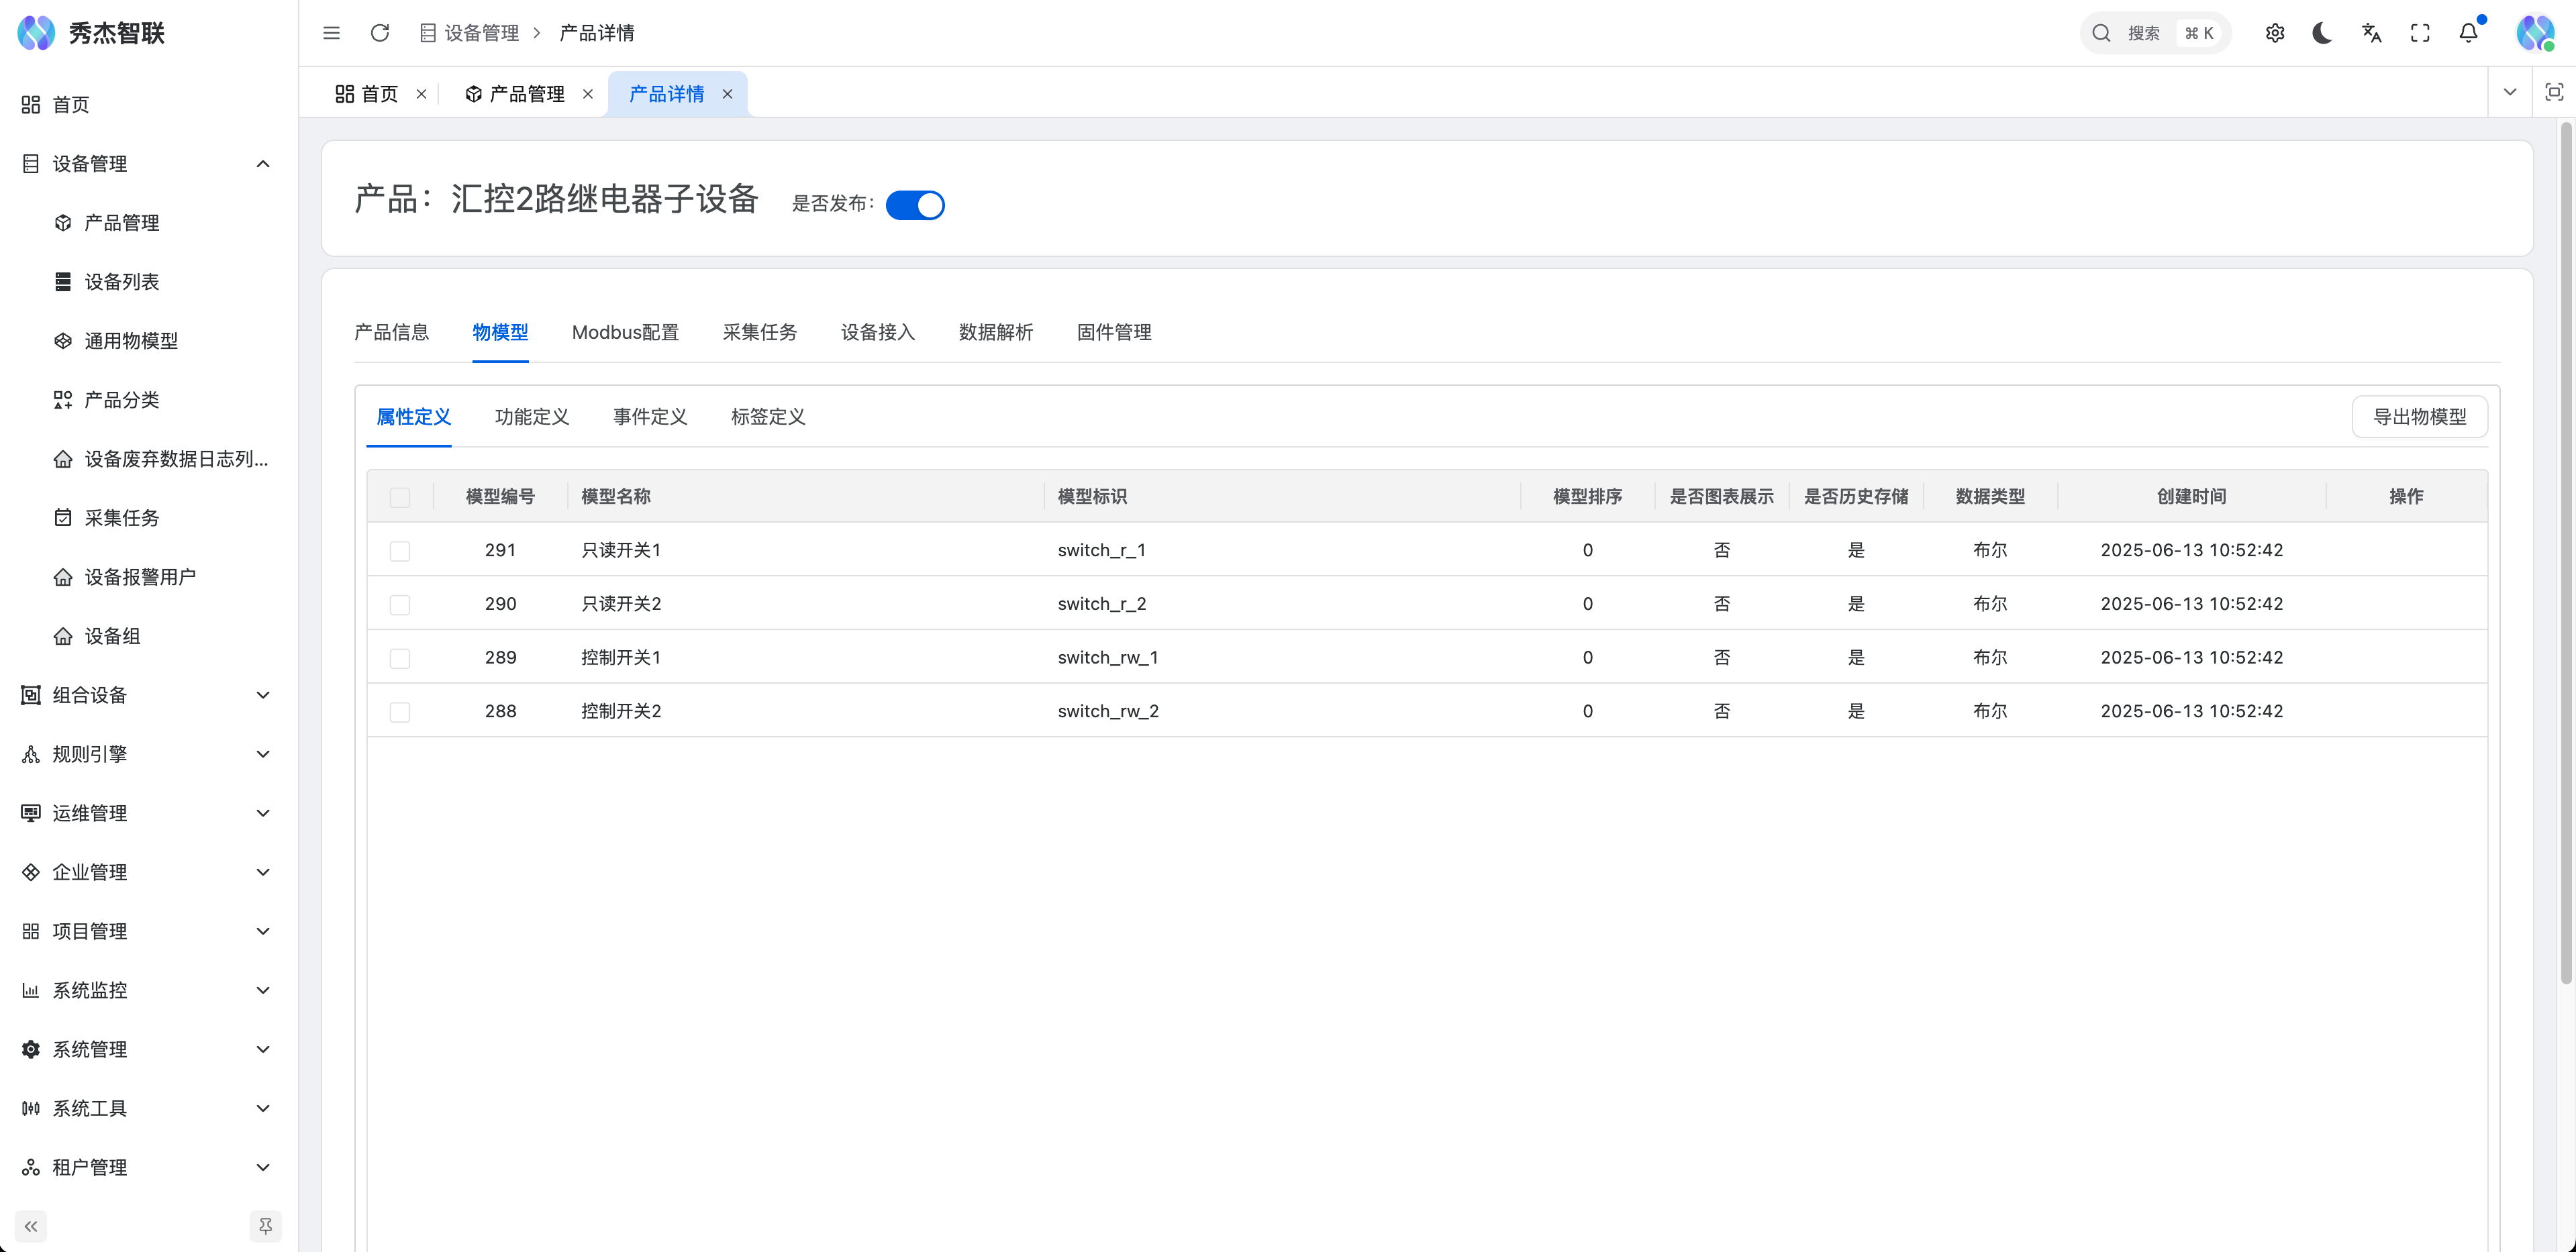This screenshot has height=1252, width=2576.
Task: Click the 导出物模型 button
Action: pos(2420,416)
